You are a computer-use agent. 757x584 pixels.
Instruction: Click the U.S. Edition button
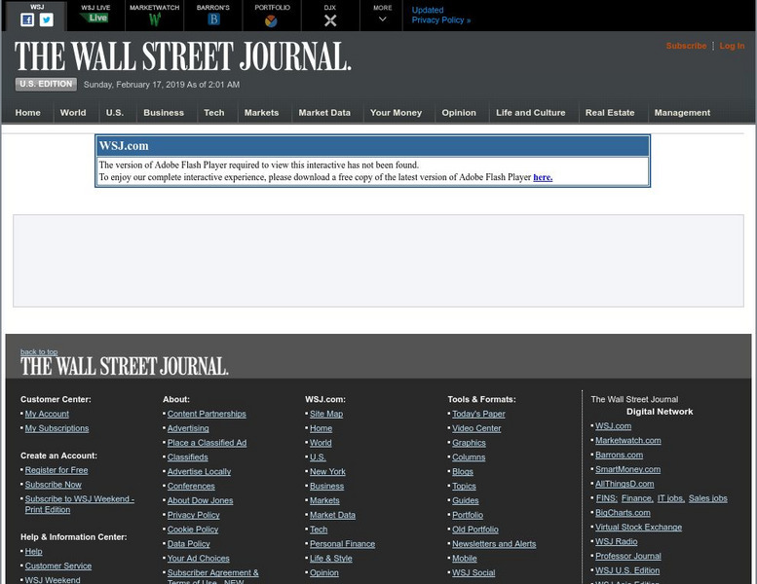pos(46,84)
